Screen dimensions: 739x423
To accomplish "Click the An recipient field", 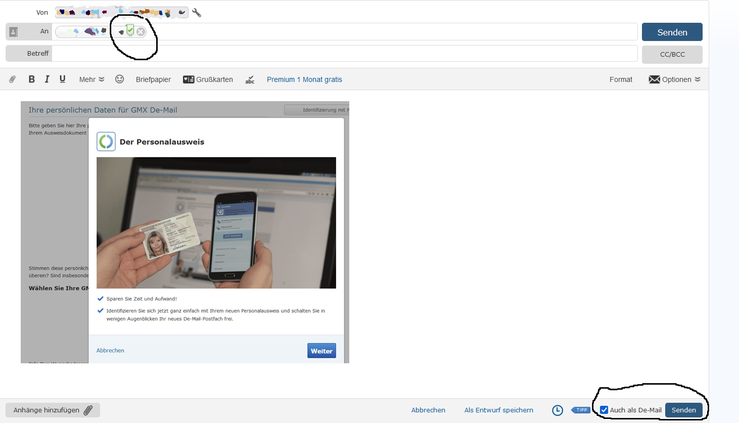I will 344,31.
